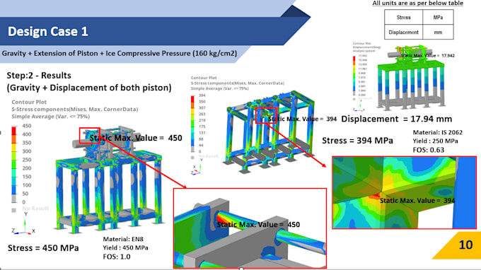Click the "mm" cell in units table
The width and height of the screenshot is (481, 270).
(x=438, y=33)
